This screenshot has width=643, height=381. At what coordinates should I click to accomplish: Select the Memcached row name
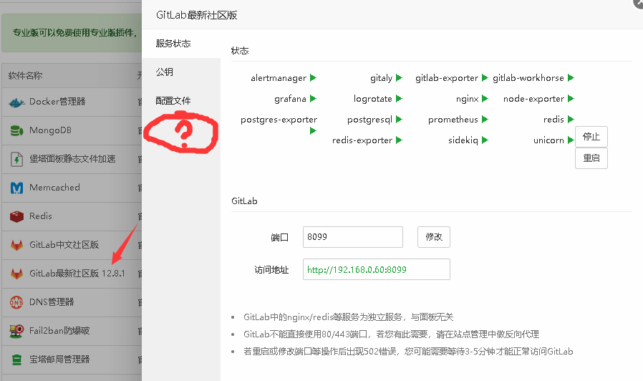55,188
